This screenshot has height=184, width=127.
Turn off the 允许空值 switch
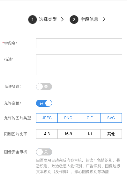44,103
